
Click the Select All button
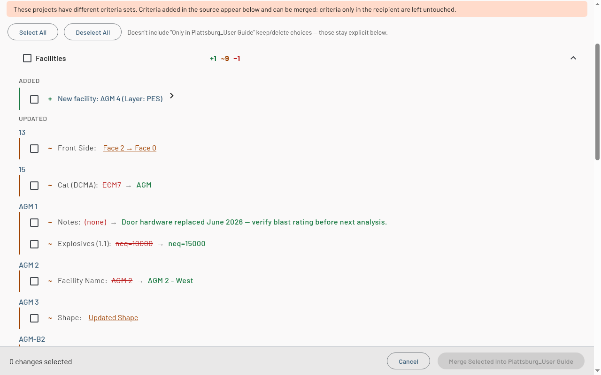tap(33, 32)
